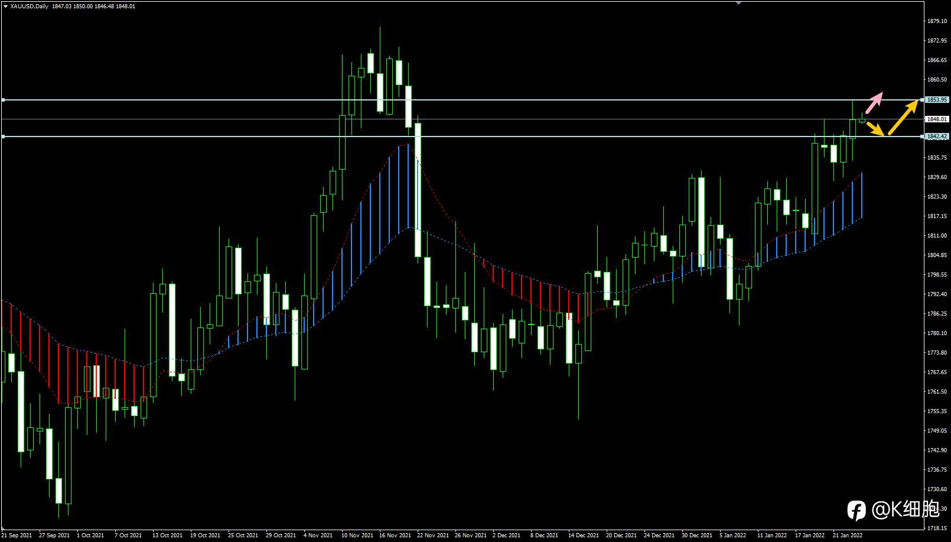Click the 11 Jan 2022 date label
This screenshot has width=951, height=542.
772,535
